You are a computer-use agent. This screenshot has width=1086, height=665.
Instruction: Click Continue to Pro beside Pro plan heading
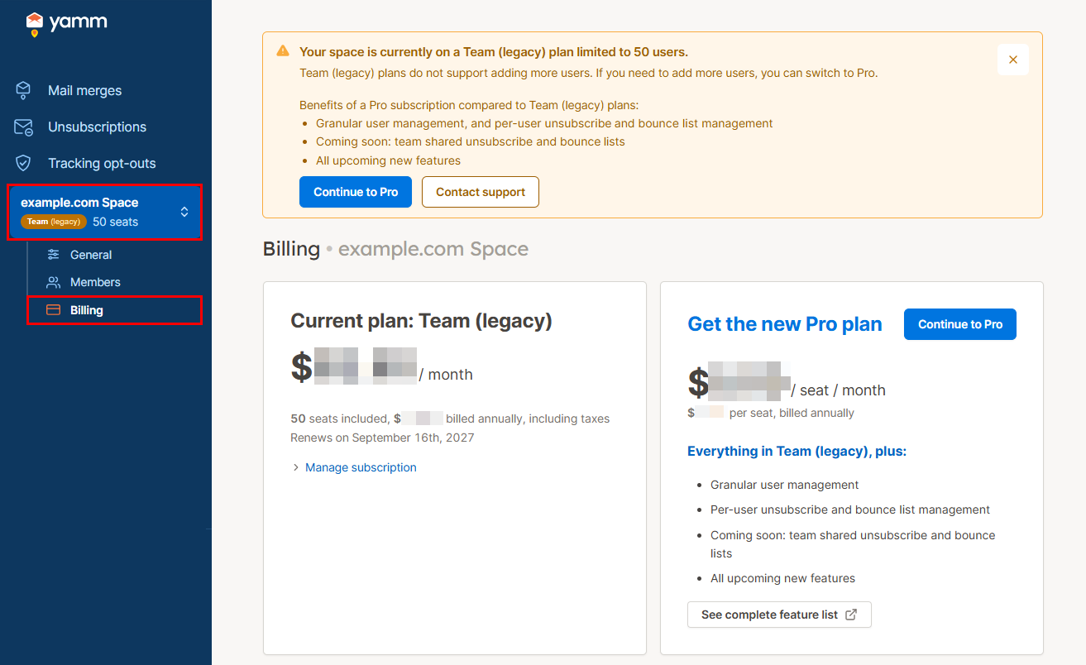[x=960, y=324]
